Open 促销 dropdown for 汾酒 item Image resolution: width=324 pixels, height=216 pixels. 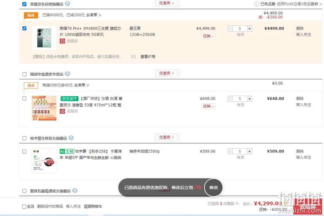coord(208,106)
